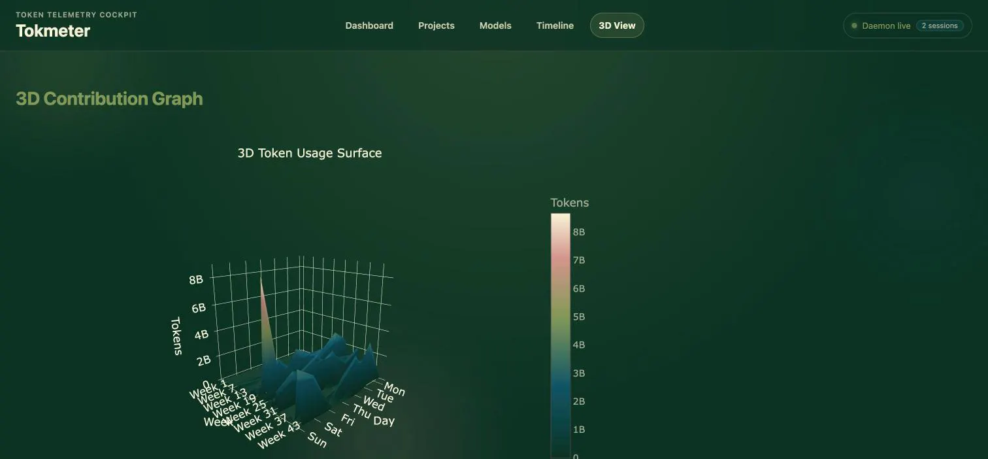
Task: Click the "Sat" day axis label
Action: (x=333, y=430)
